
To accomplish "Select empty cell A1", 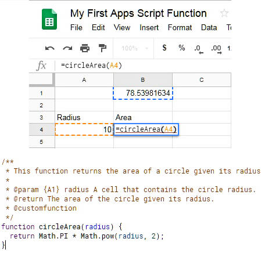I will (84, 93).
